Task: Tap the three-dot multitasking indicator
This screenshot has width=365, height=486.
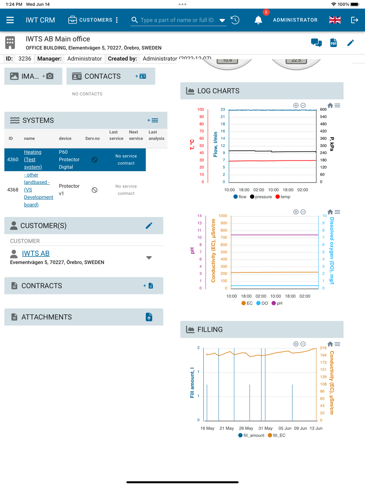Action: 182,4
